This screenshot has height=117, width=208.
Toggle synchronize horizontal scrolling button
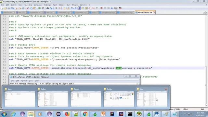coord(68,8)
